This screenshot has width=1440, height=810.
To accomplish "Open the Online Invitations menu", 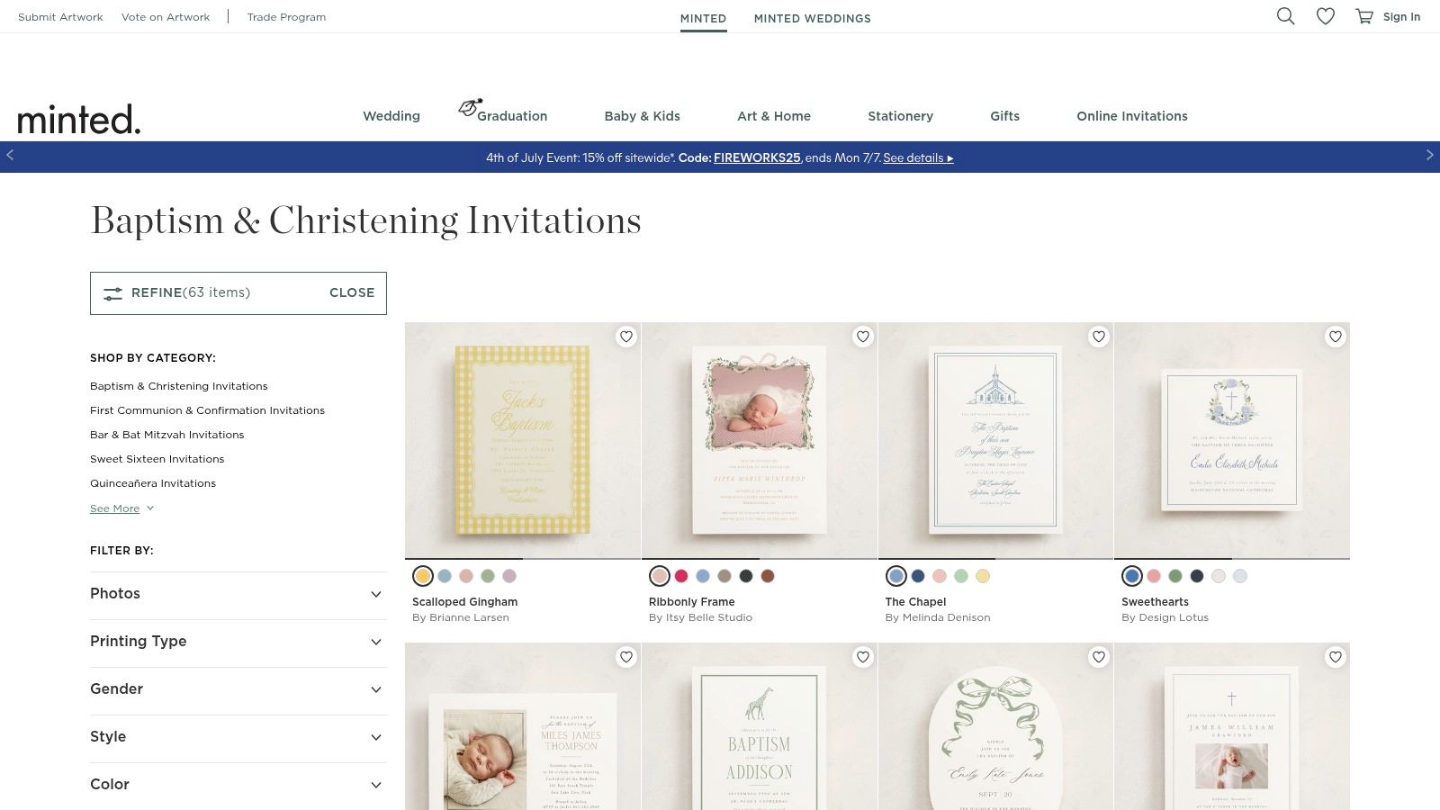I will point(1132,116).
